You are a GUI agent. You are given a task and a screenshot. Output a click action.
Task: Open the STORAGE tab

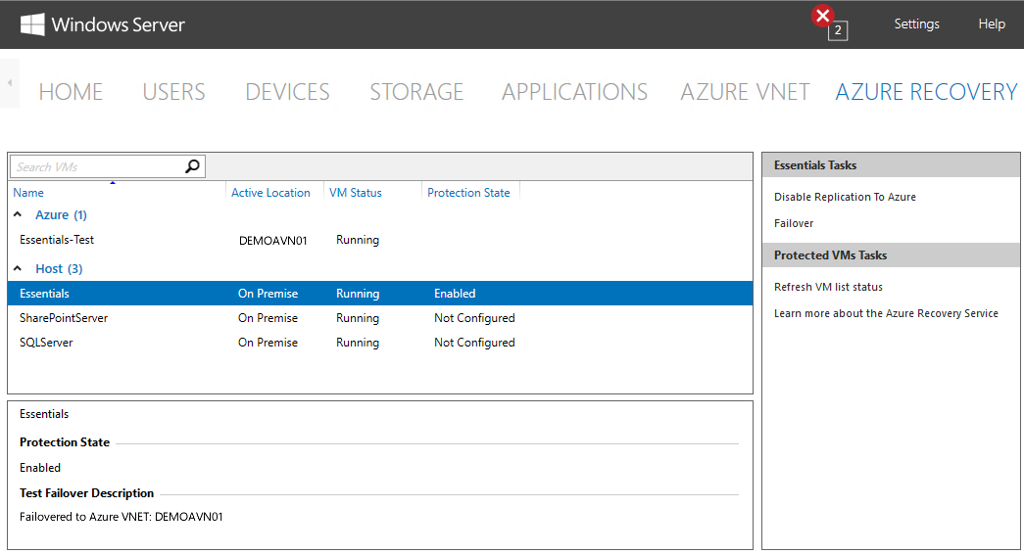416,92
